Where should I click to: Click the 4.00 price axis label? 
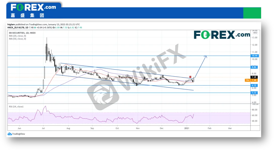click(x=254, y=102)
